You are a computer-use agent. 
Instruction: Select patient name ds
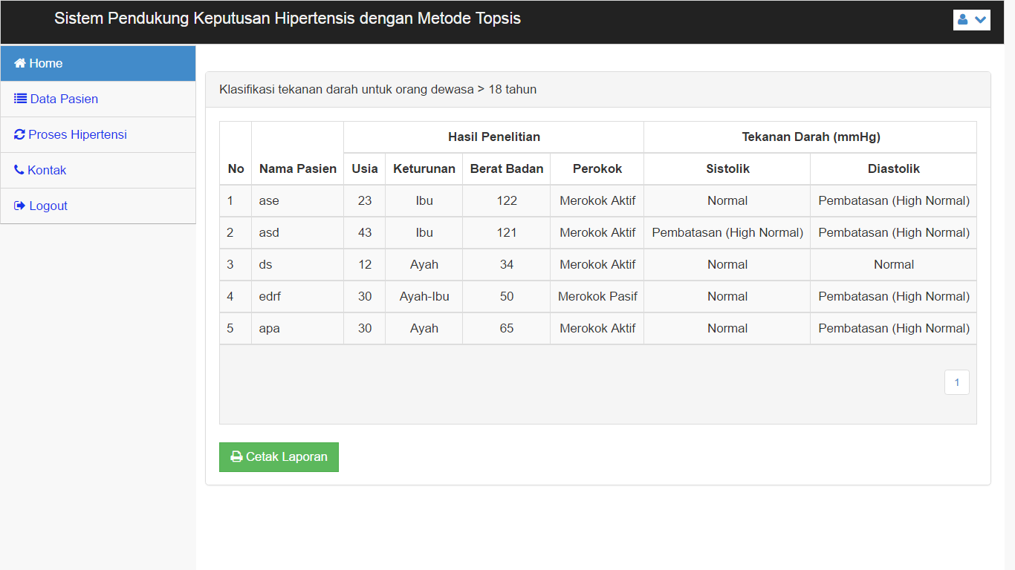pyautogui.click(x=266, y=264)
